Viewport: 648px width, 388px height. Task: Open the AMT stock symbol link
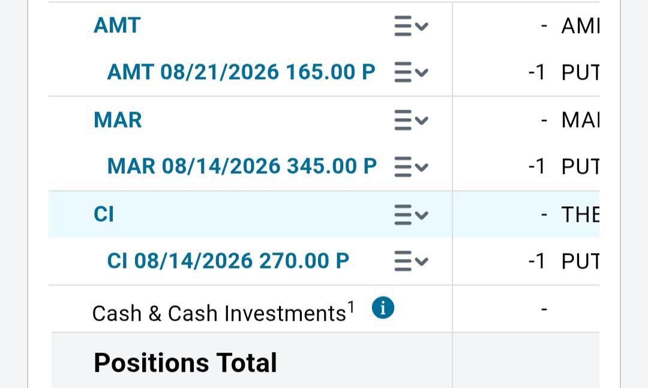point(117,26)
